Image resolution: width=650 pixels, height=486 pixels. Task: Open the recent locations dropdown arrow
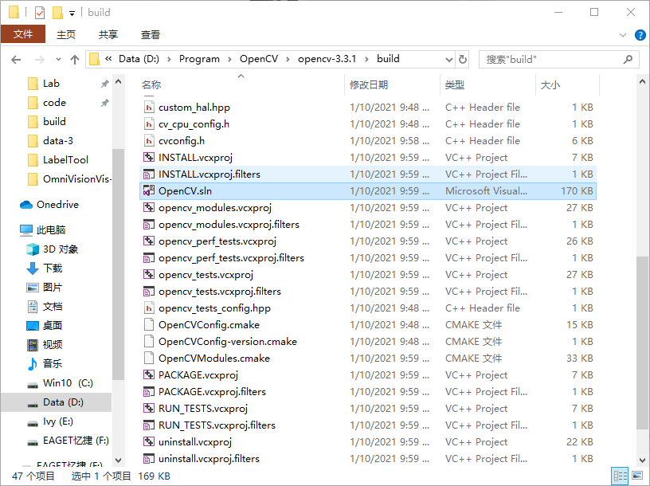58,60
